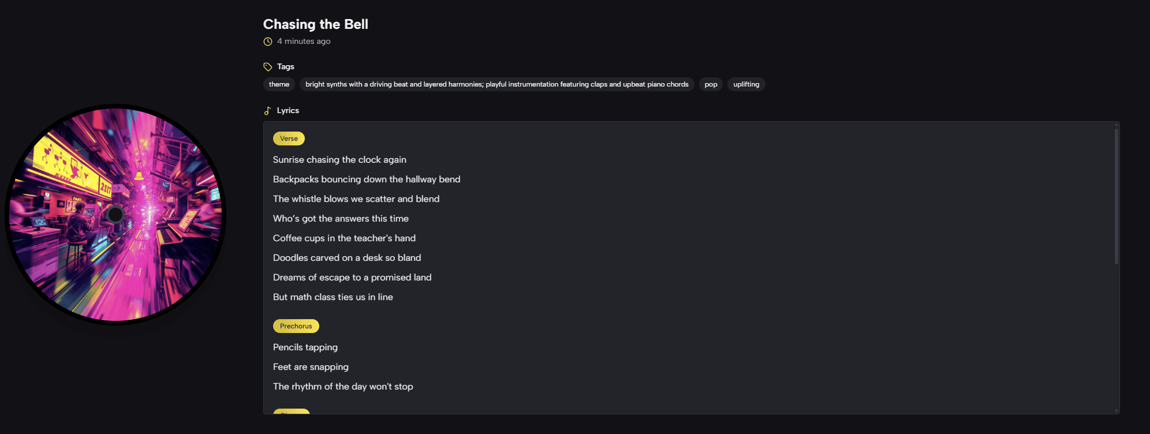Open the spinning disc album artwork

tap(115, 215)
